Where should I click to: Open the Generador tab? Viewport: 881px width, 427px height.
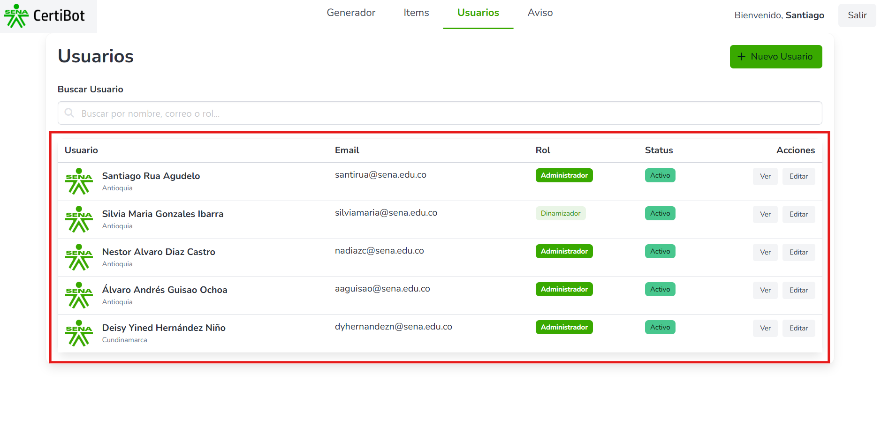click(351, 13)
